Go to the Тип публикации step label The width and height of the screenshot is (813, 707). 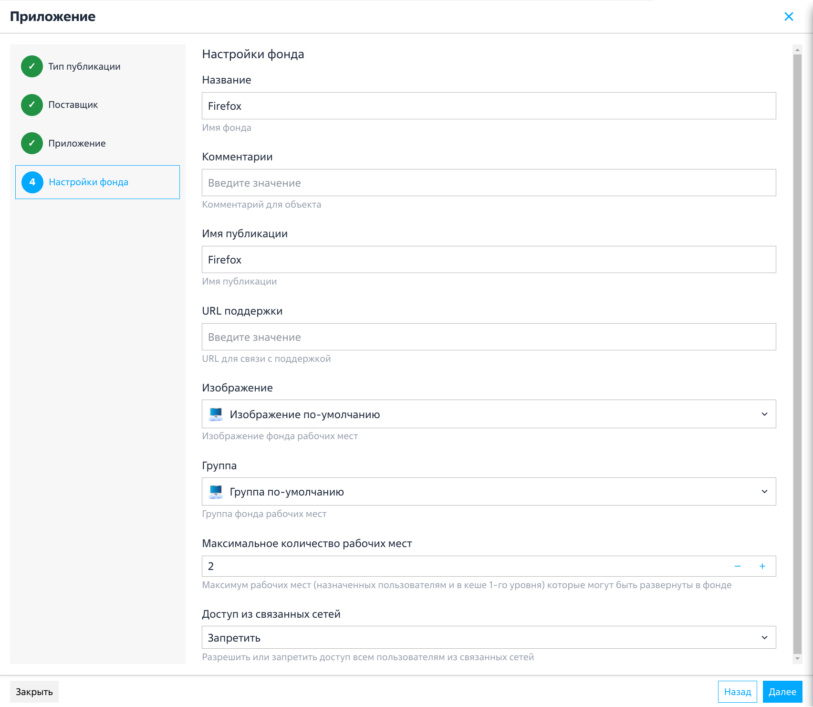click(84, 66)
